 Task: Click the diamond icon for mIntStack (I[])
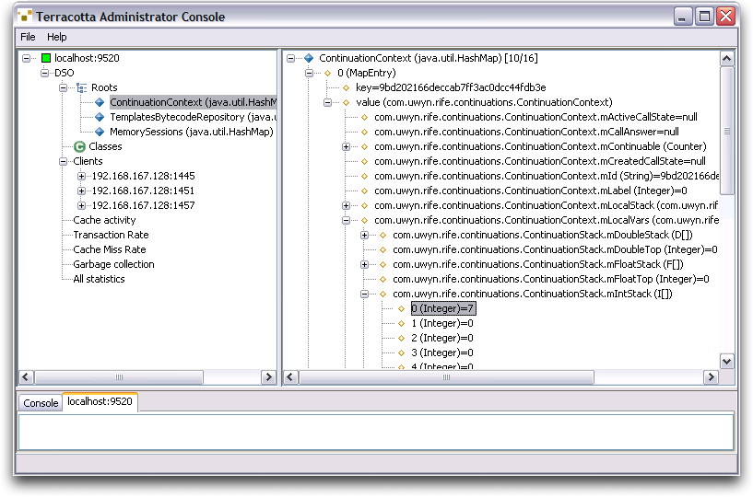(383, 294)
